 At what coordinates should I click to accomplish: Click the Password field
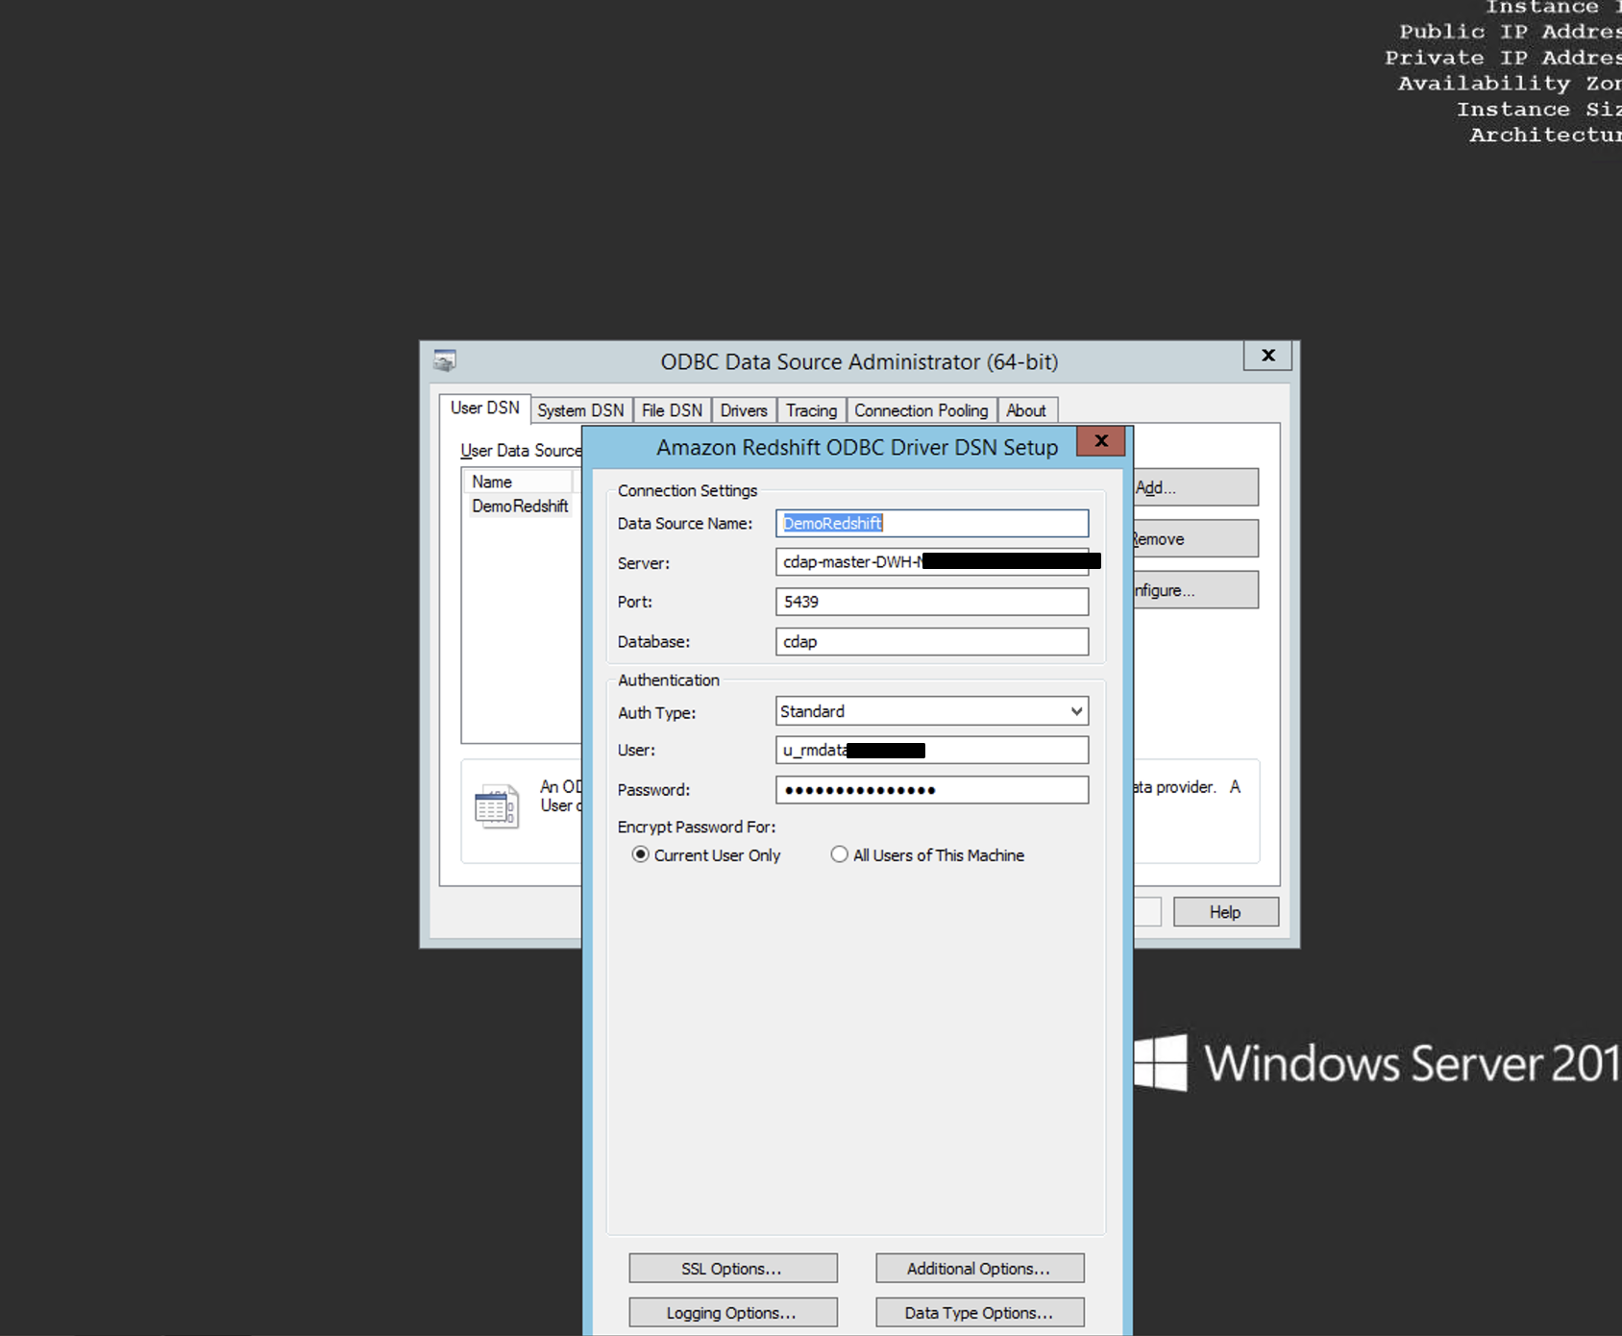(x=932, y=790)
